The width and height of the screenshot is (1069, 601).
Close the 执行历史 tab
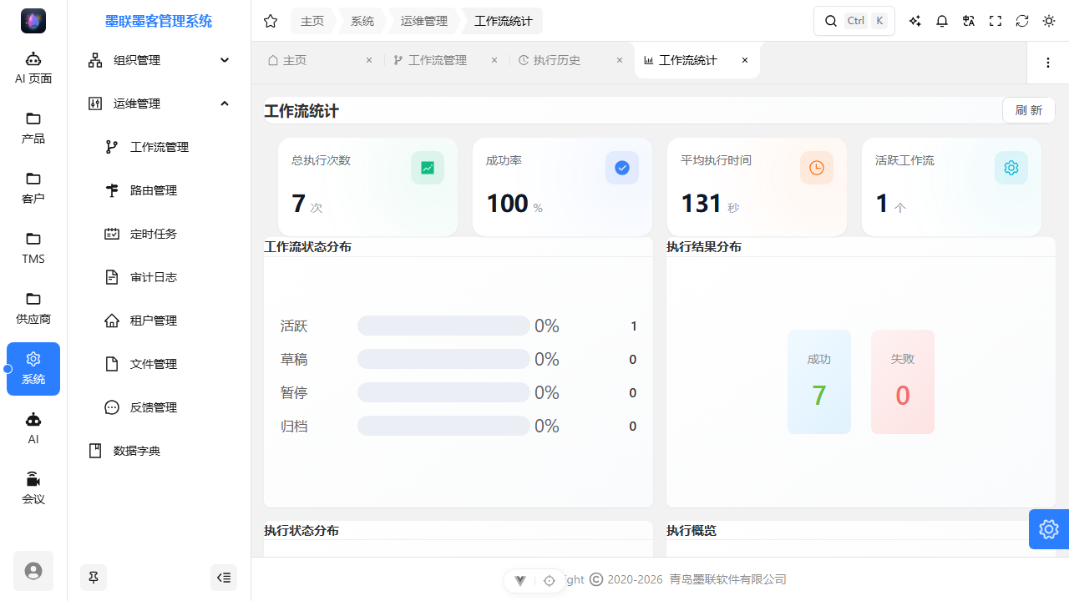point(620,60)
